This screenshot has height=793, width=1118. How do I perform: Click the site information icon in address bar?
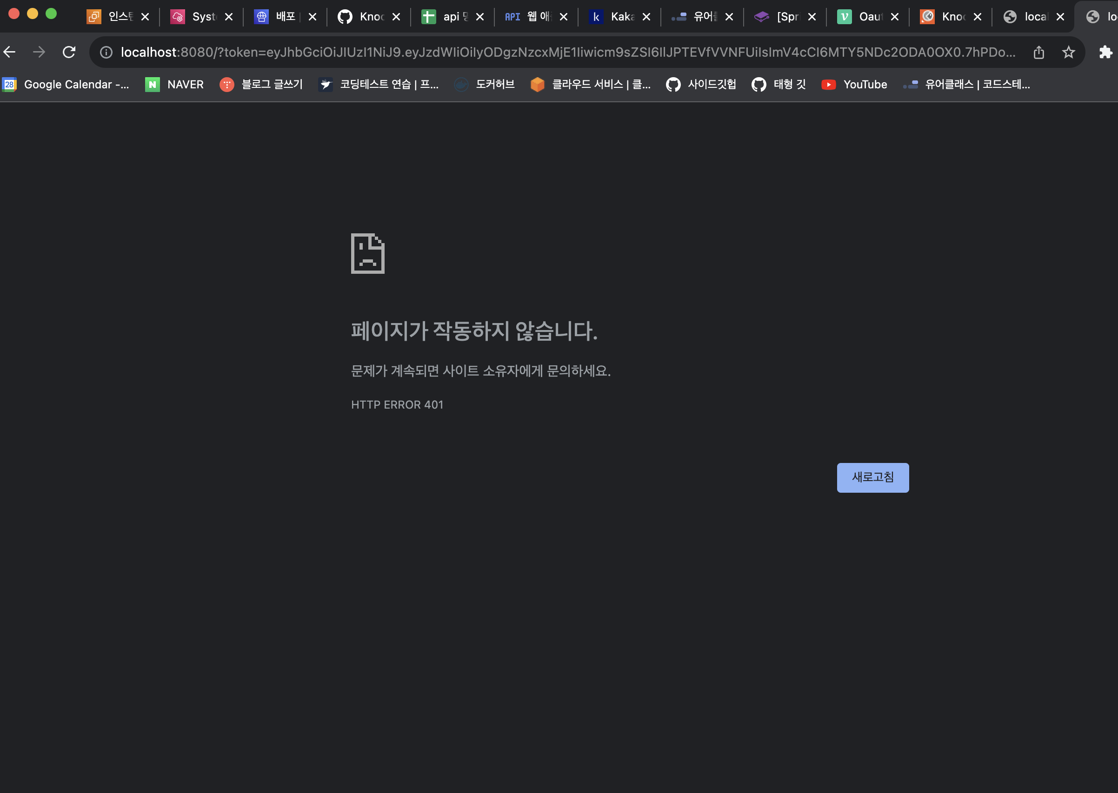[x=106, y=52]
